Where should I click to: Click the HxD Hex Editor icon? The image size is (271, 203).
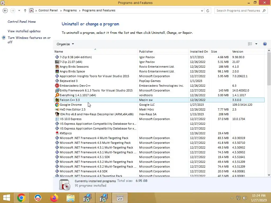click(x=57, y=109)
